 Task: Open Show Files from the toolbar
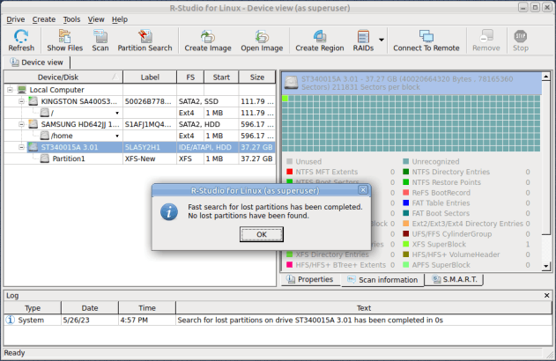pos(65,41)
